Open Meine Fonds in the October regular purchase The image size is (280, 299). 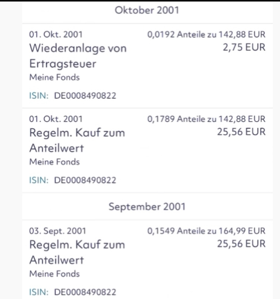tap(54, 162)
